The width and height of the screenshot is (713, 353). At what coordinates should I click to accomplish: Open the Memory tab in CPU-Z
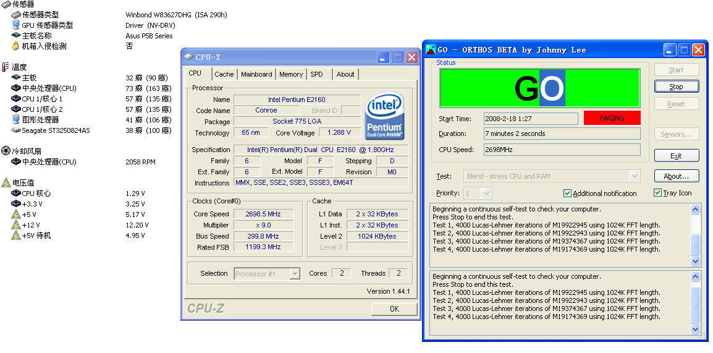coord(290,74)
